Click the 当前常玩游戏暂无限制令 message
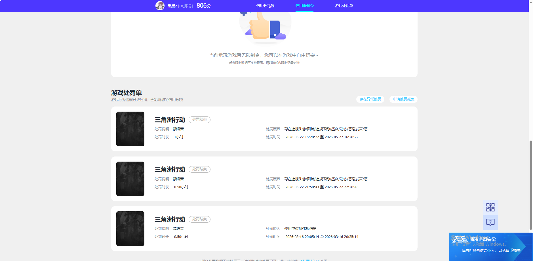This screenshot has height=261, width=533. [x=264, y=55]
